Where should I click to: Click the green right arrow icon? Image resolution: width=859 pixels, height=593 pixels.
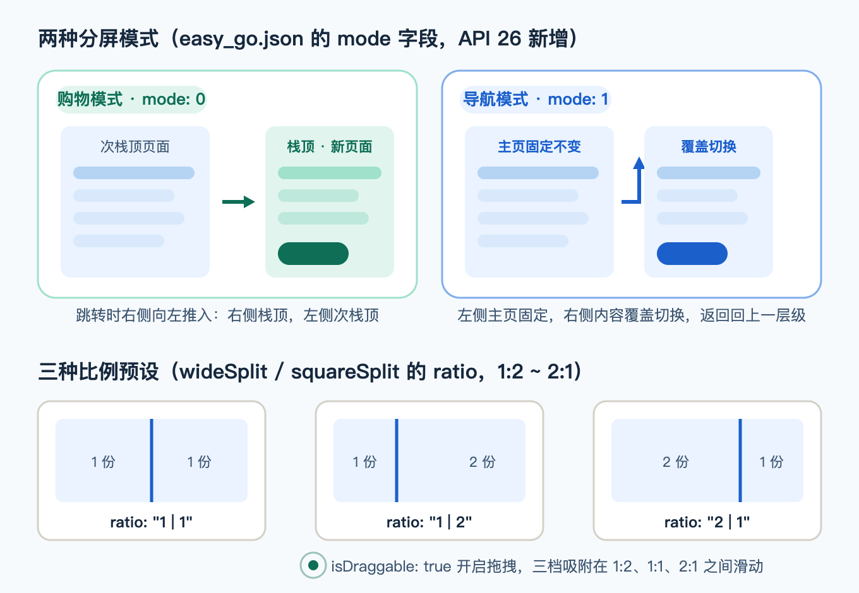[239, 202]
